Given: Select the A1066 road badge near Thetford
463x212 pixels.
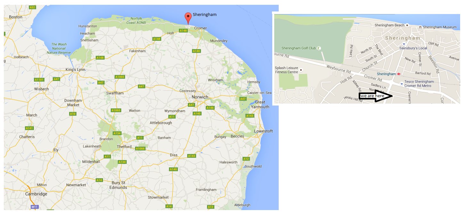Looking at the screenshot, I should [x=140, y=149].
